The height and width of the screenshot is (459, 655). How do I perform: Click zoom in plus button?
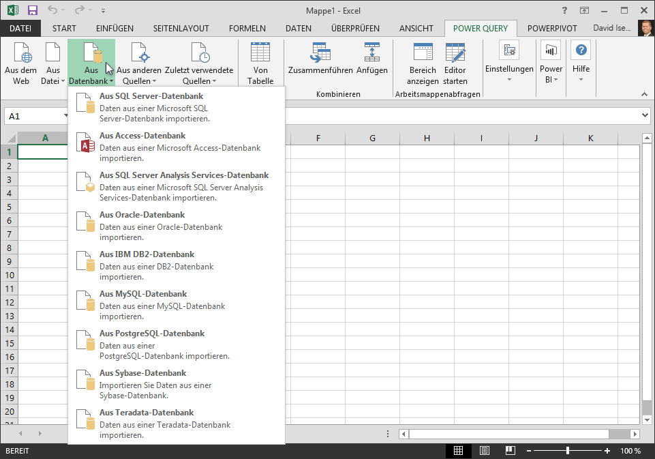[x=607, y=451]
